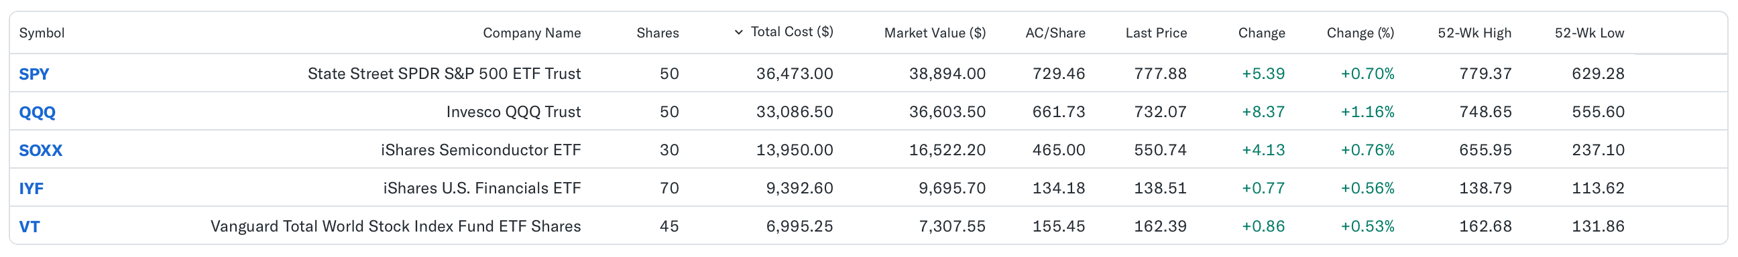Image resolution: width=1738 pixels, height=257 pixels.
Task: Select Vanguard Total World Stock Index row
Action: point(868,226)
